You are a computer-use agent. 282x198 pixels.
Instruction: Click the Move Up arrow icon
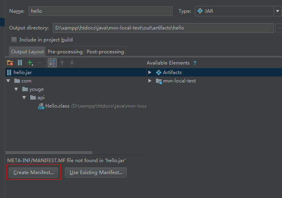62,63
